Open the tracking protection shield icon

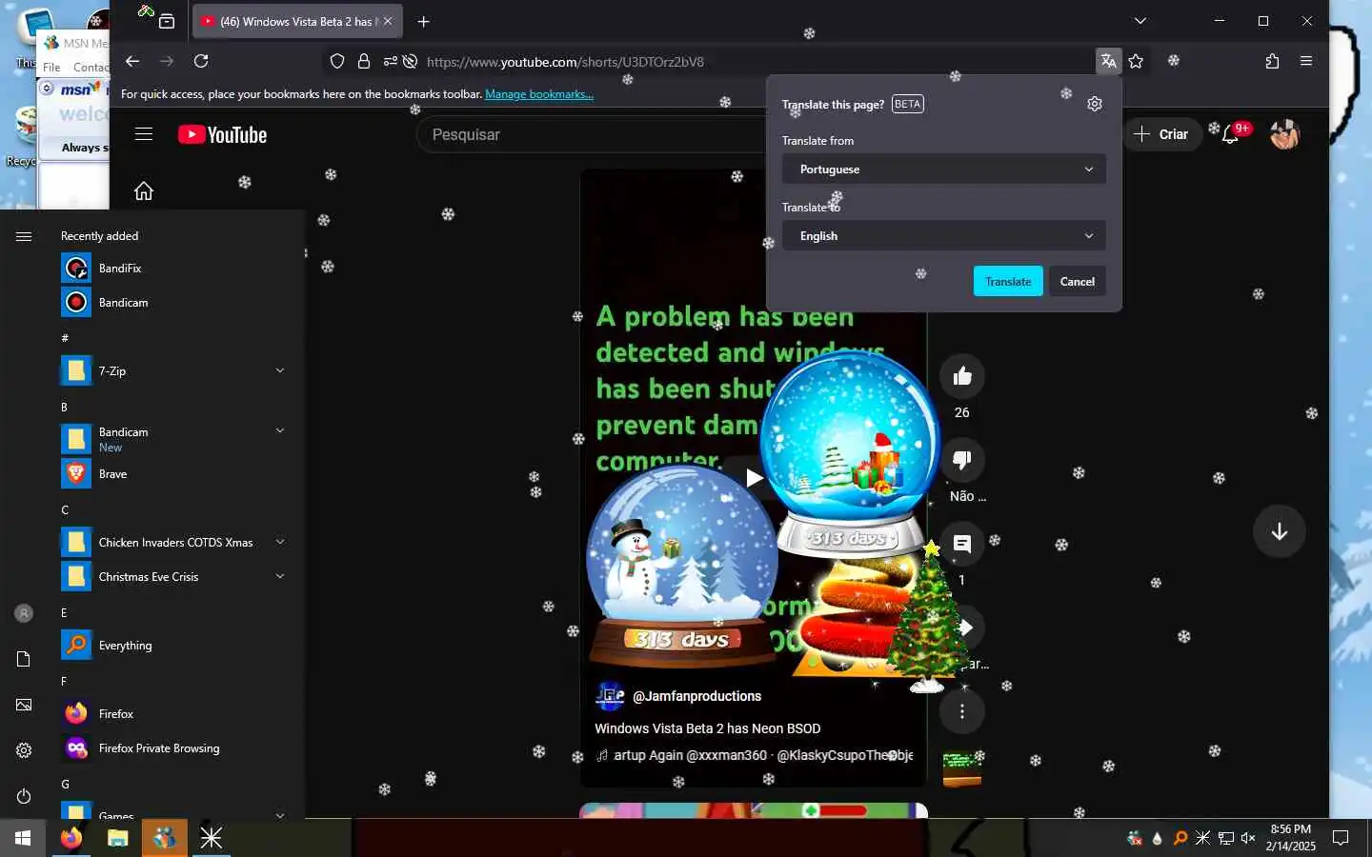(337, 61)
